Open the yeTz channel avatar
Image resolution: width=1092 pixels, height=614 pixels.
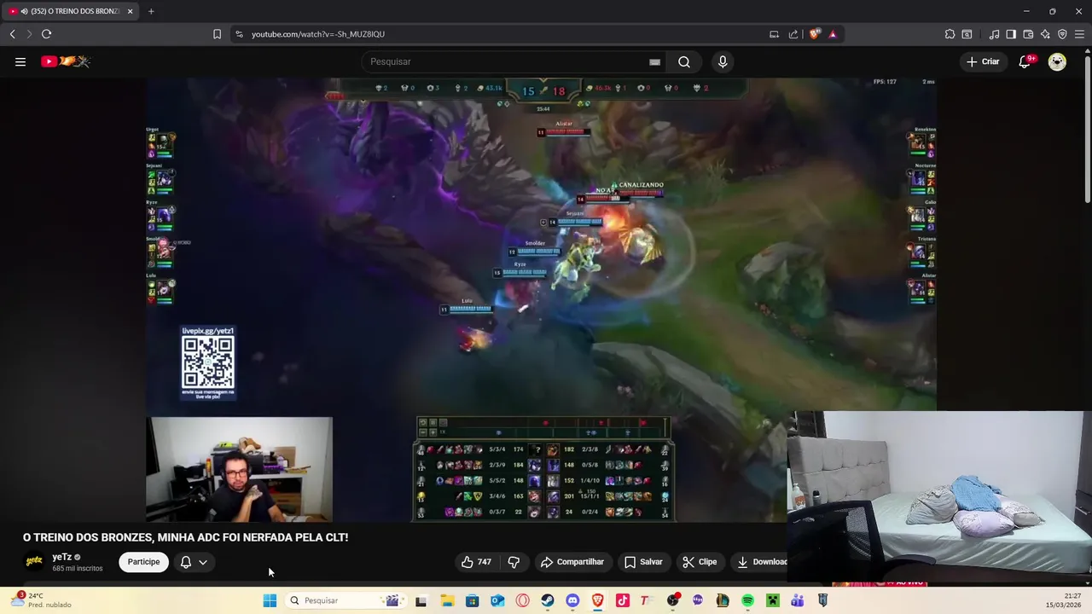click(x=34, y=561)
